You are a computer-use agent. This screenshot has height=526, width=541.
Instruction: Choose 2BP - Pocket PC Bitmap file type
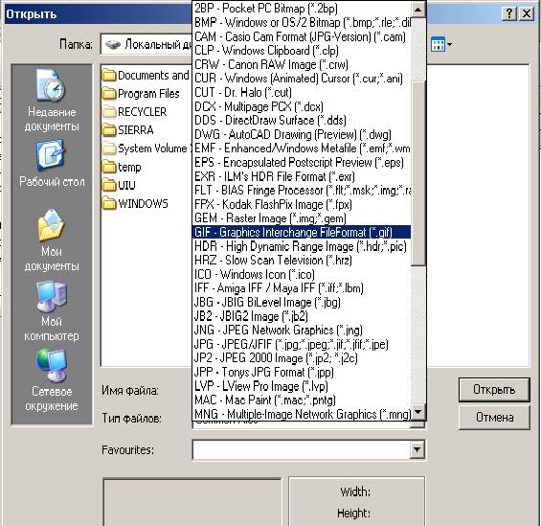(x=302, y=9)
